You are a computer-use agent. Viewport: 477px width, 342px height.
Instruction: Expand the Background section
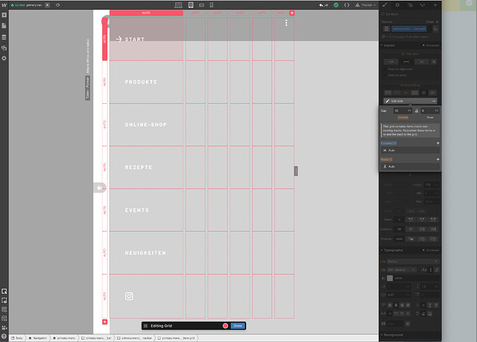pos(392,334)
